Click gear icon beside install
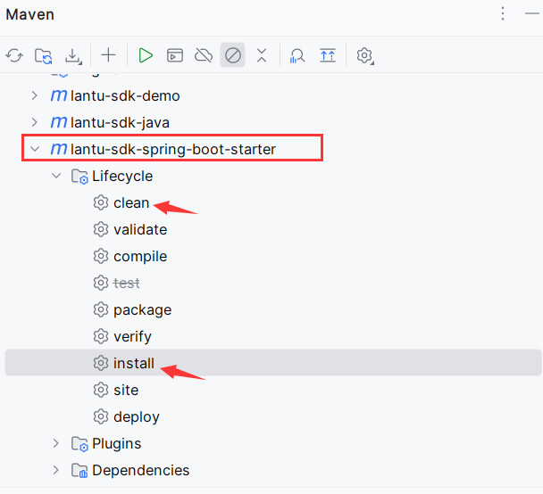The width and height of the screenshot is (543, 494). [x=101, y=363]
